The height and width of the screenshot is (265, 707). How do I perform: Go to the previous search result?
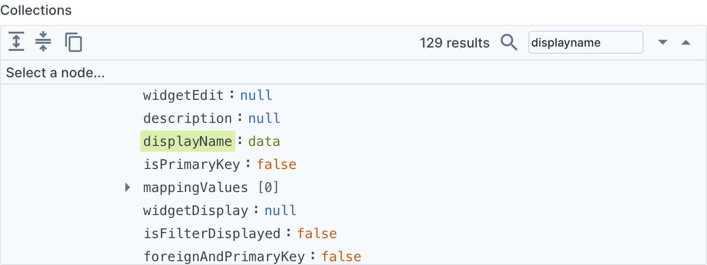(686, 42)
